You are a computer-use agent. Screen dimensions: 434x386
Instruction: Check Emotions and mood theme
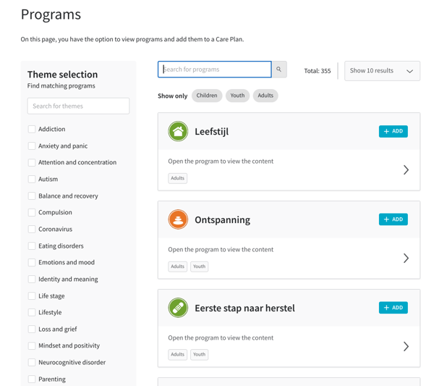(x=32, y=262)
